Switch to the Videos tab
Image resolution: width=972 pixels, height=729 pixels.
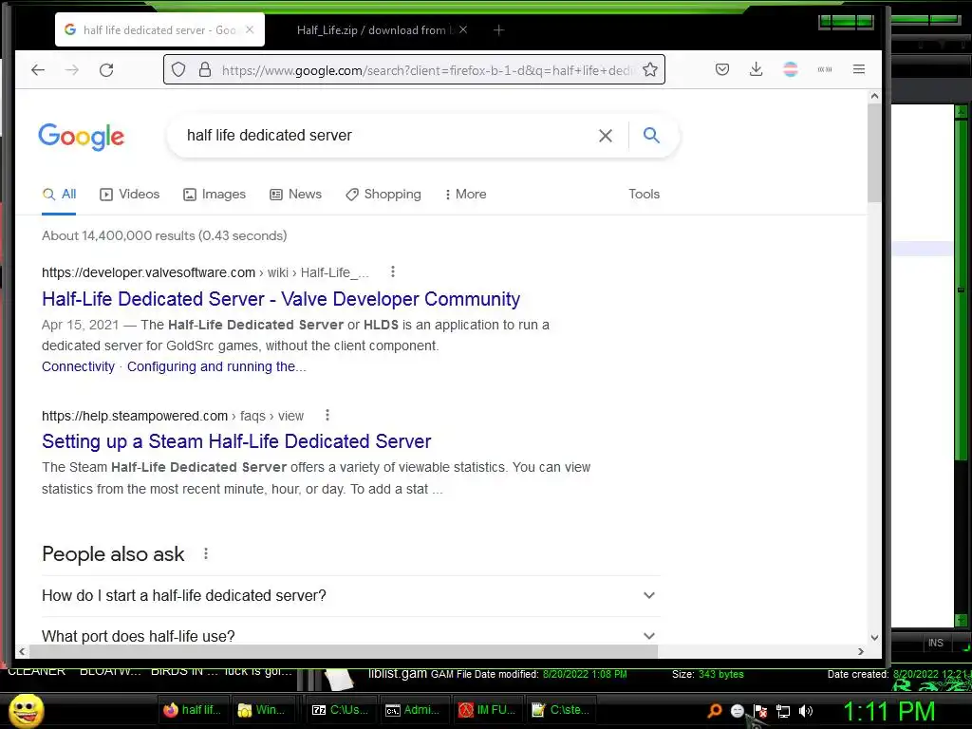(129, 194)
